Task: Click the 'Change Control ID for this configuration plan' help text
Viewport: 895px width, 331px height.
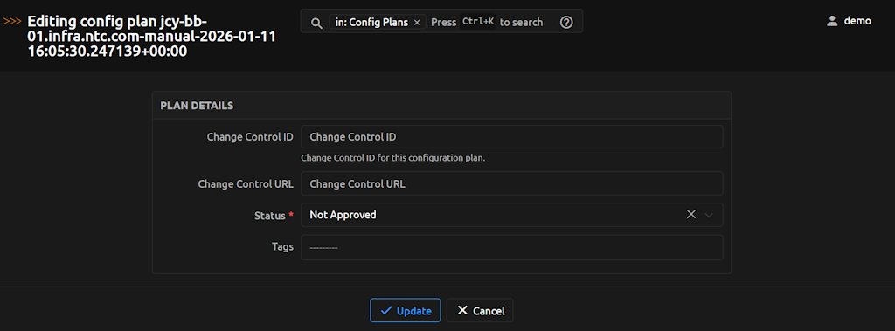Action: coord(392,158)
